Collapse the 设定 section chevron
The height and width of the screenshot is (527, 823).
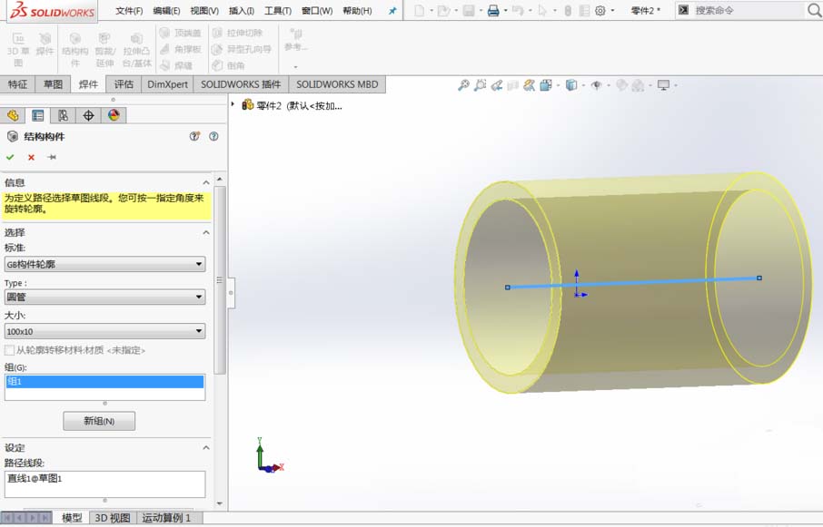(205, 447)
